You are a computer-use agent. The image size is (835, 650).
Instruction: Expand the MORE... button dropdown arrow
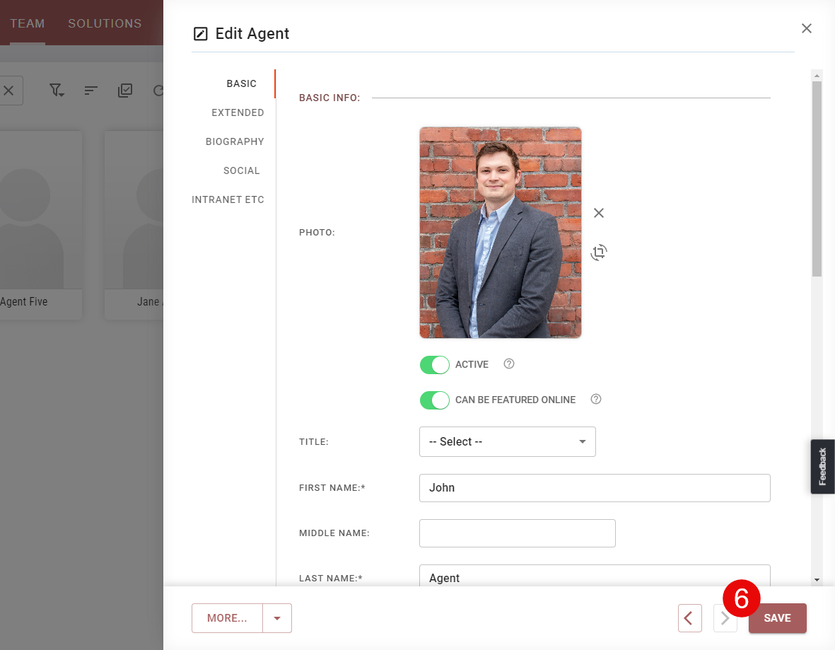point(277,618)
